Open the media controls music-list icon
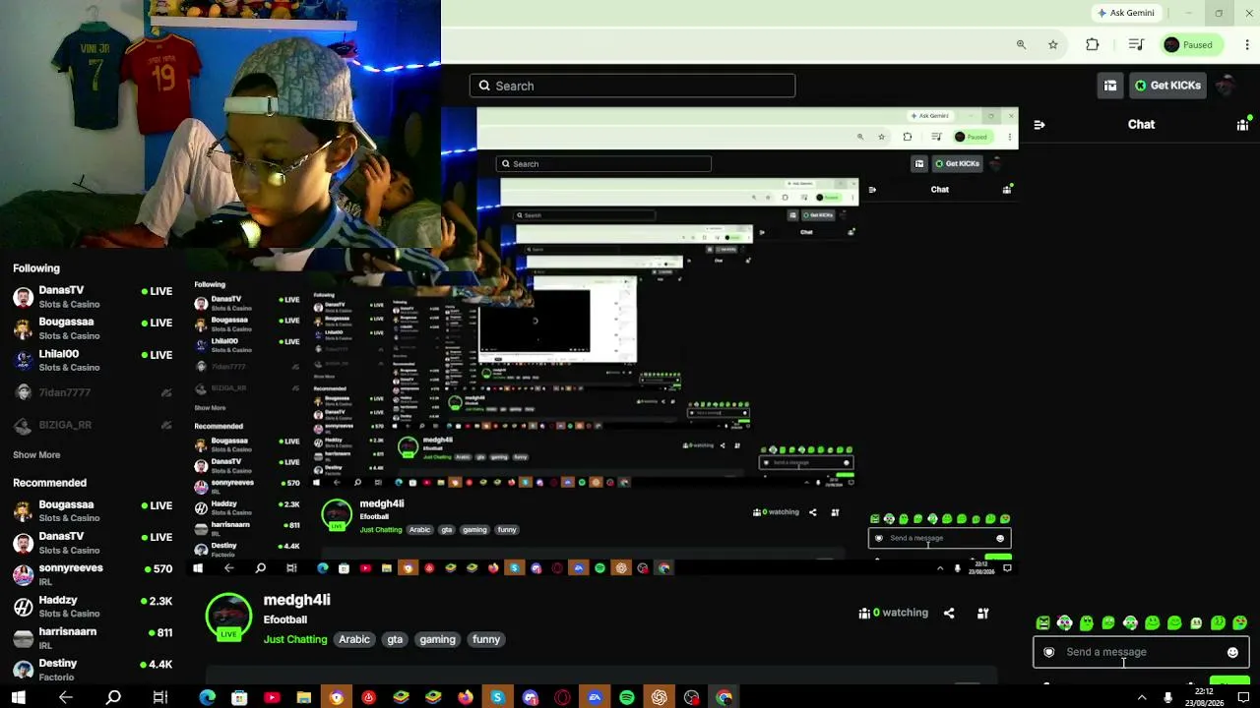 pyautogui.click(x=1136, y=44)
